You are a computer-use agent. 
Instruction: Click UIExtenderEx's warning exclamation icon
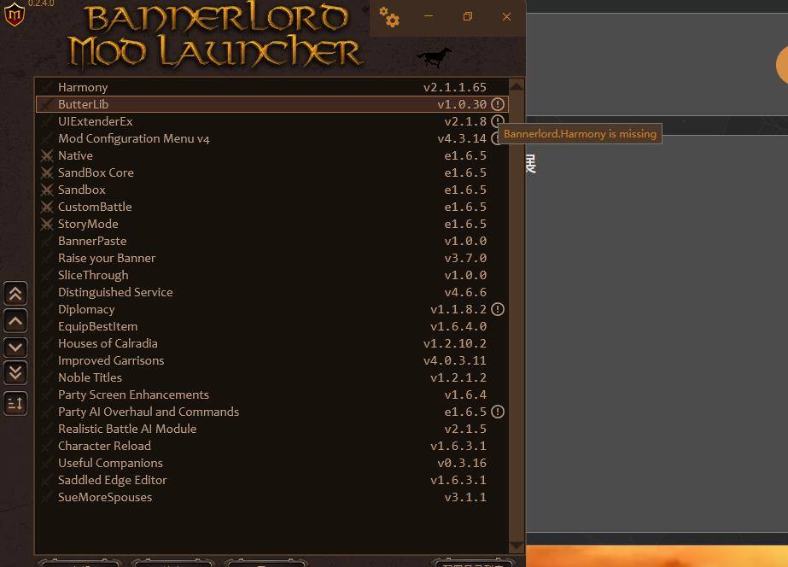[x=498, y=121]
